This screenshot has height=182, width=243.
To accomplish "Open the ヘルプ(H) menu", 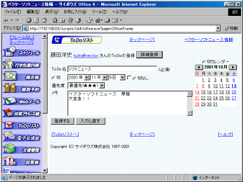I will [x=119, y=12].
